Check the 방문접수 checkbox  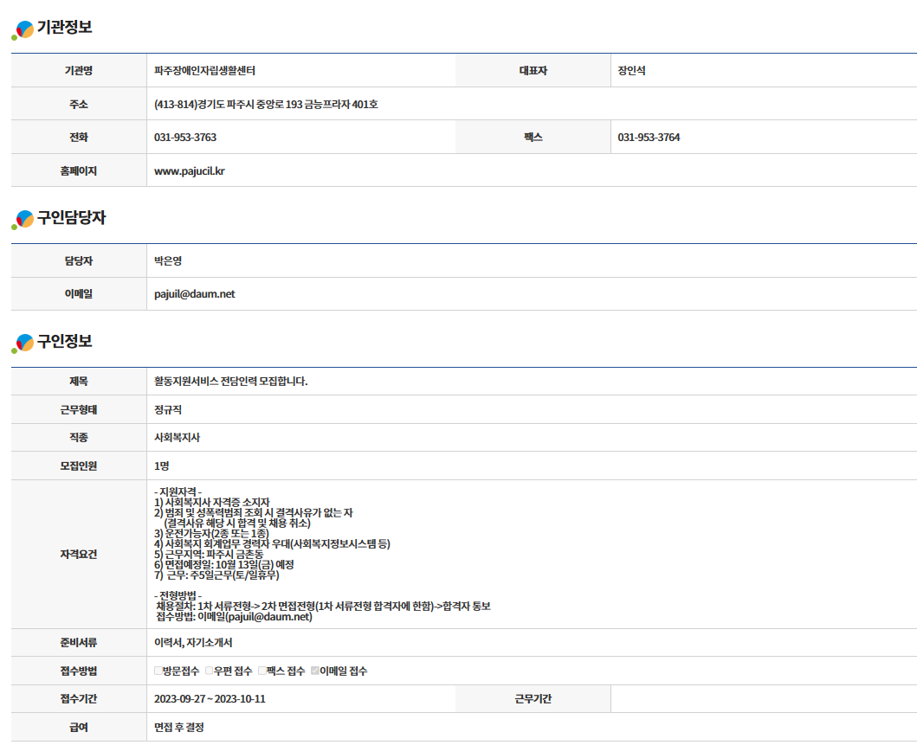158,671
